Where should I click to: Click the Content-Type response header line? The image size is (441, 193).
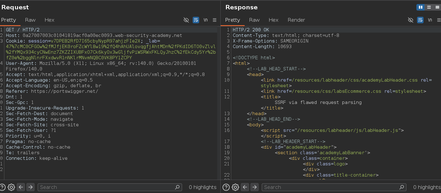[286, 35]
